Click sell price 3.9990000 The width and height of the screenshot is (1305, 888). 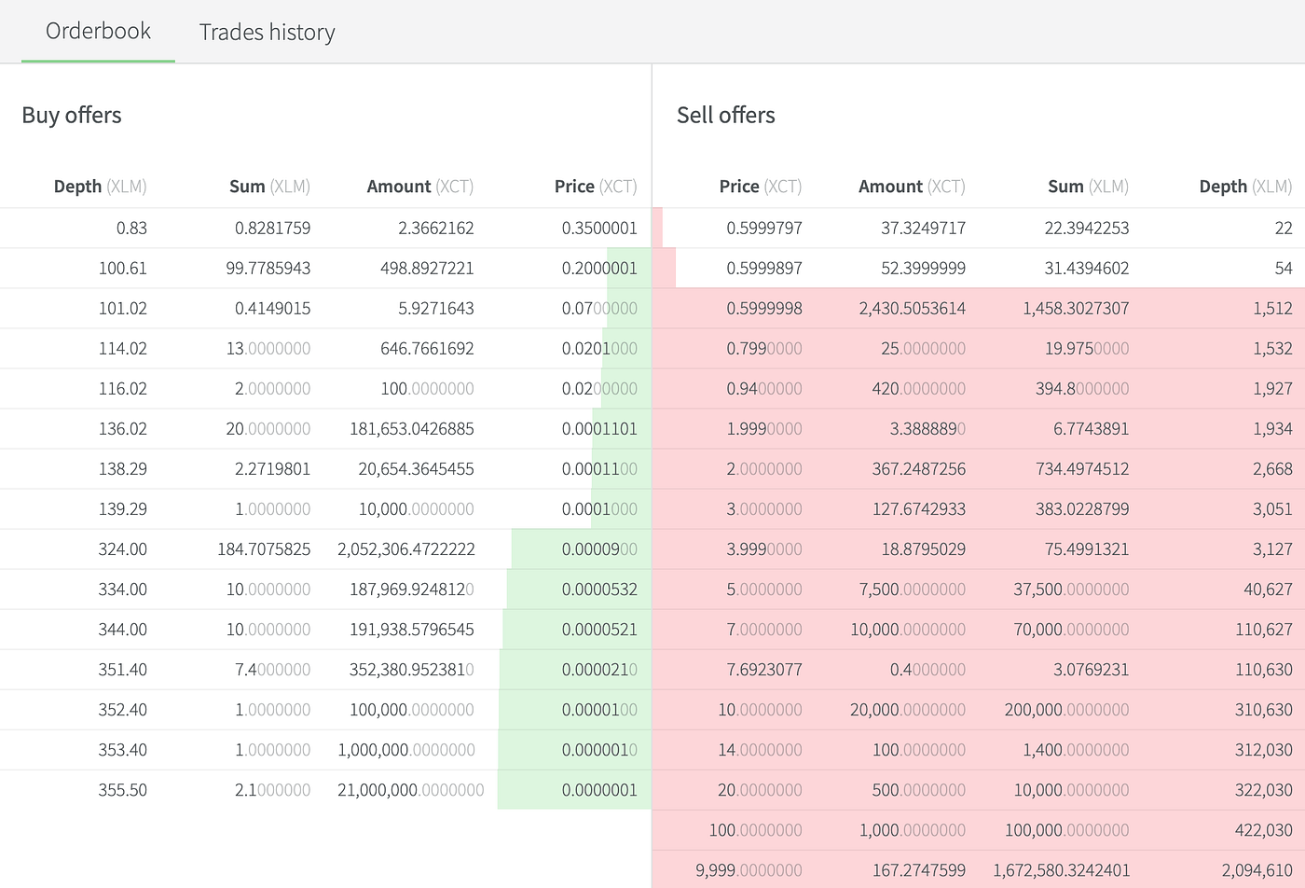764,548
